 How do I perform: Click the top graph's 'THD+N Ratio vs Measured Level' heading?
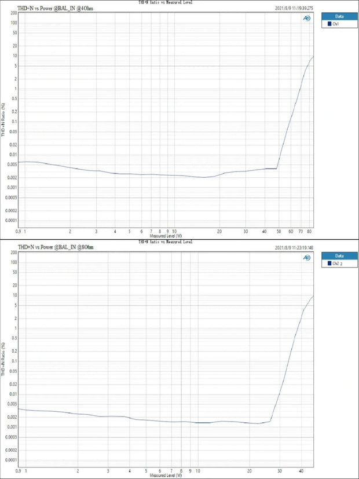coord(166,2)
